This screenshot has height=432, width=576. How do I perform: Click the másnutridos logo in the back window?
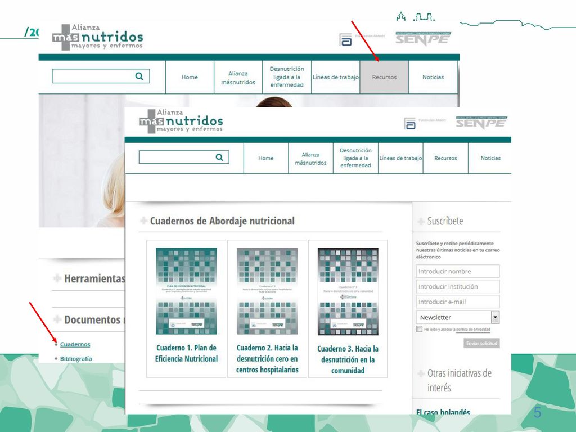point(97,37)
